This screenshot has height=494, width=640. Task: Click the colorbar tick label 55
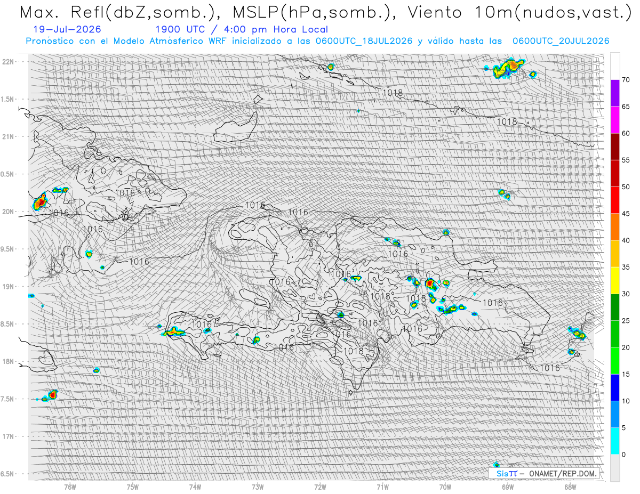click(626, 160)
